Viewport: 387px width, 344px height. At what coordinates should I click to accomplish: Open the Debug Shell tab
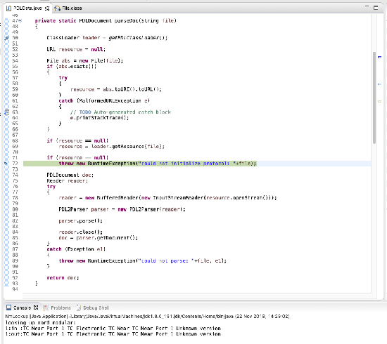93,307
